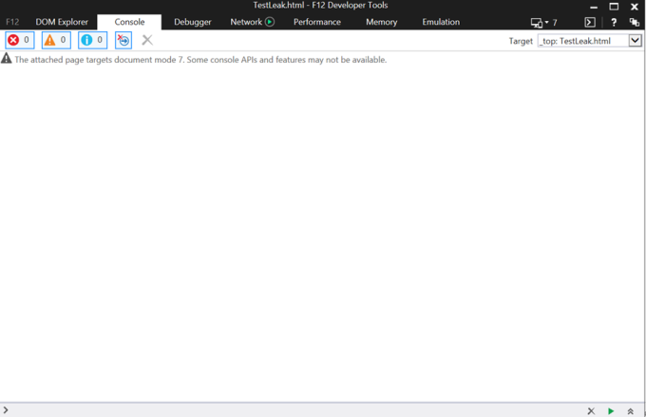
Task: Toggle the warnings filter button
Action: (56, 41)
